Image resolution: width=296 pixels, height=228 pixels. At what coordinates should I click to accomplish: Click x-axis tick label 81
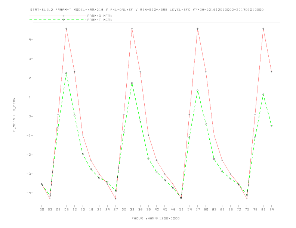click(x=263, y=209)
